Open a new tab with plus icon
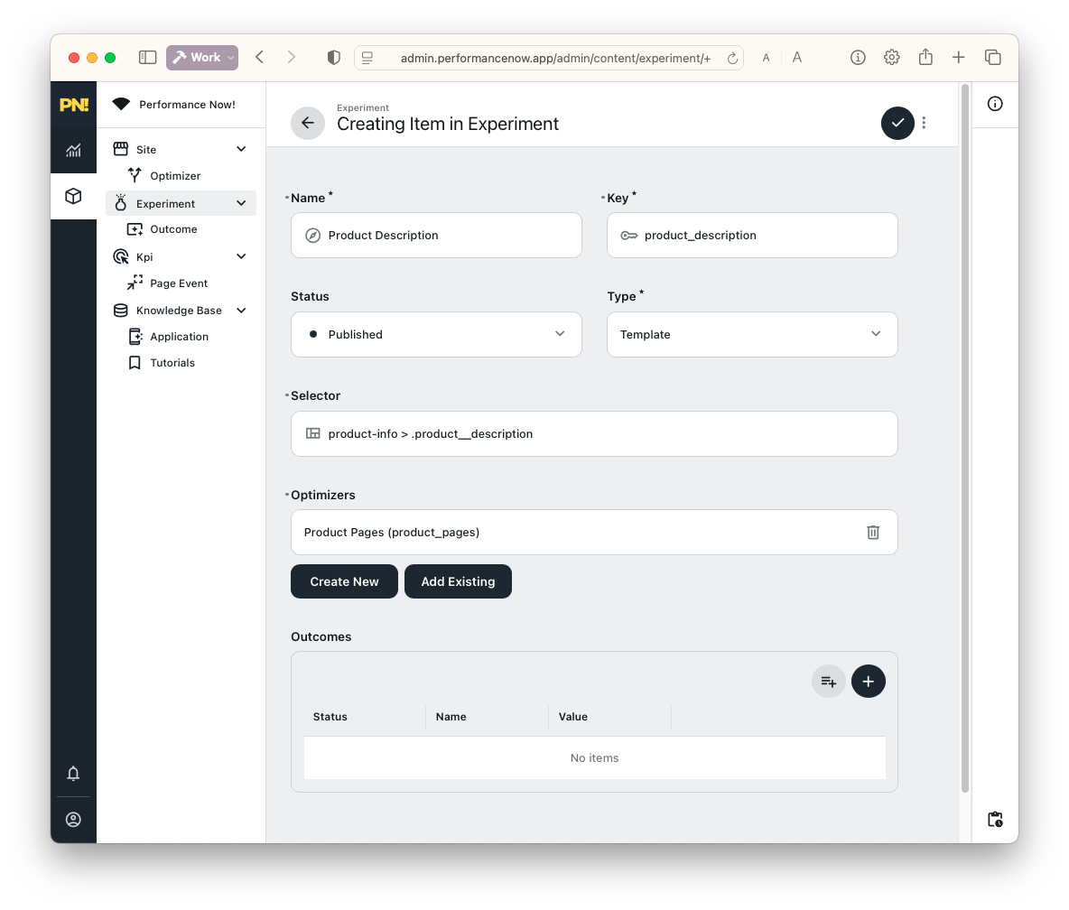Viewport: 1069px width, 910px height. [959, 58]
